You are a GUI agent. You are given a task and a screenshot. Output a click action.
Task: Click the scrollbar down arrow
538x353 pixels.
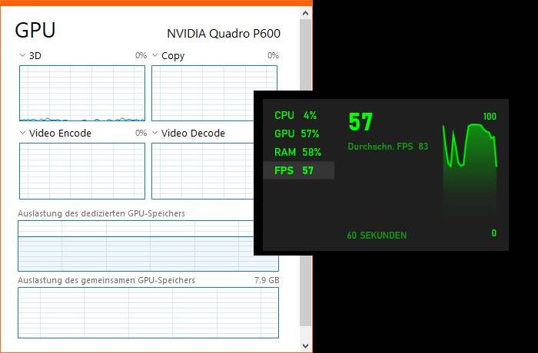point(305,346)
